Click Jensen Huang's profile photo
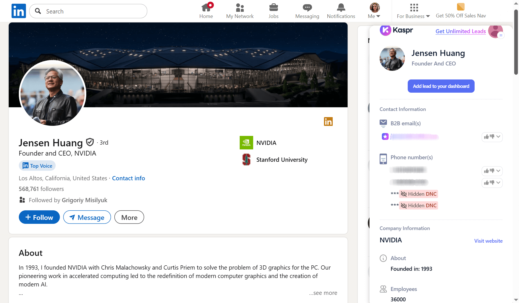 (53, 93)
